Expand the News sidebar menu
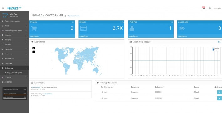The image size is (222, 119). pos(15,26)
